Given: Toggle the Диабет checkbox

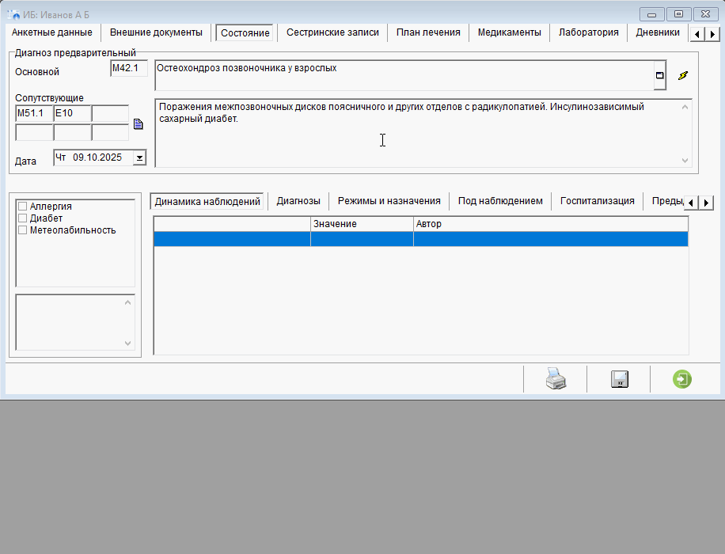Looking at the screenshot, I should (x=23, y=218).
